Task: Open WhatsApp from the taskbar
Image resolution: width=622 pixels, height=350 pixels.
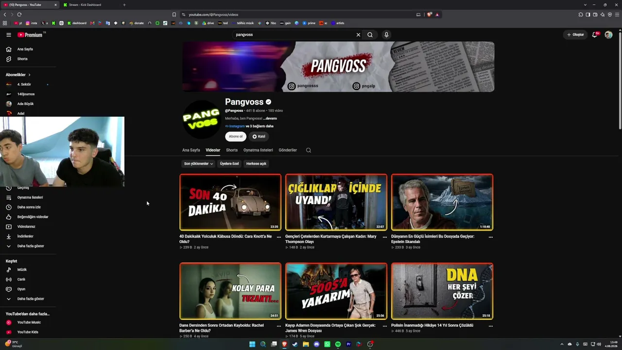Action: pos(327,344)
